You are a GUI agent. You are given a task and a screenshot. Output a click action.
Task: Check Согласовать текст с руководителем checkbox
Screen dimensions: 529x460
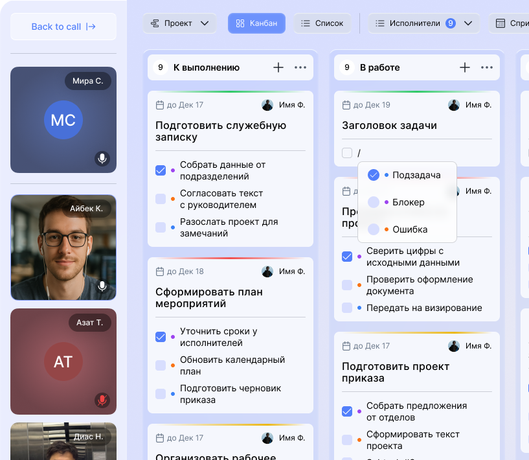point(161,199)
